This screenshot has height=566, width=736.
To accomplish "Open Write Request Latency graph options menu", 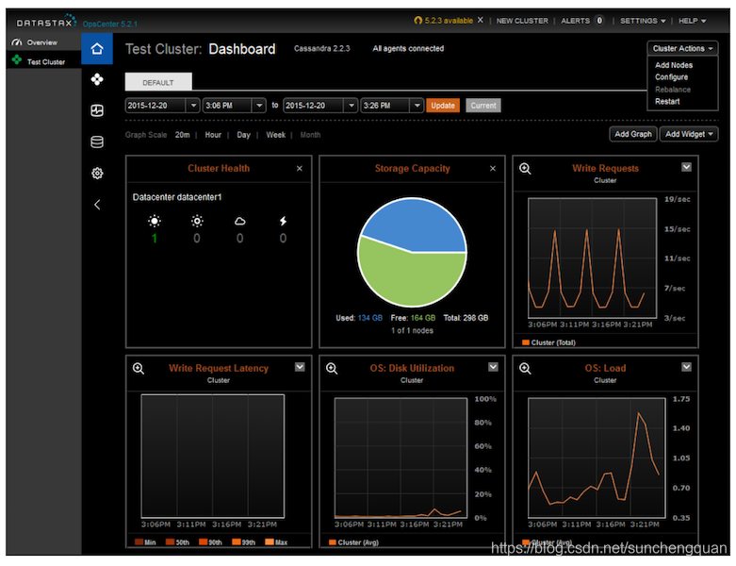I will click(x=300, y=367).
